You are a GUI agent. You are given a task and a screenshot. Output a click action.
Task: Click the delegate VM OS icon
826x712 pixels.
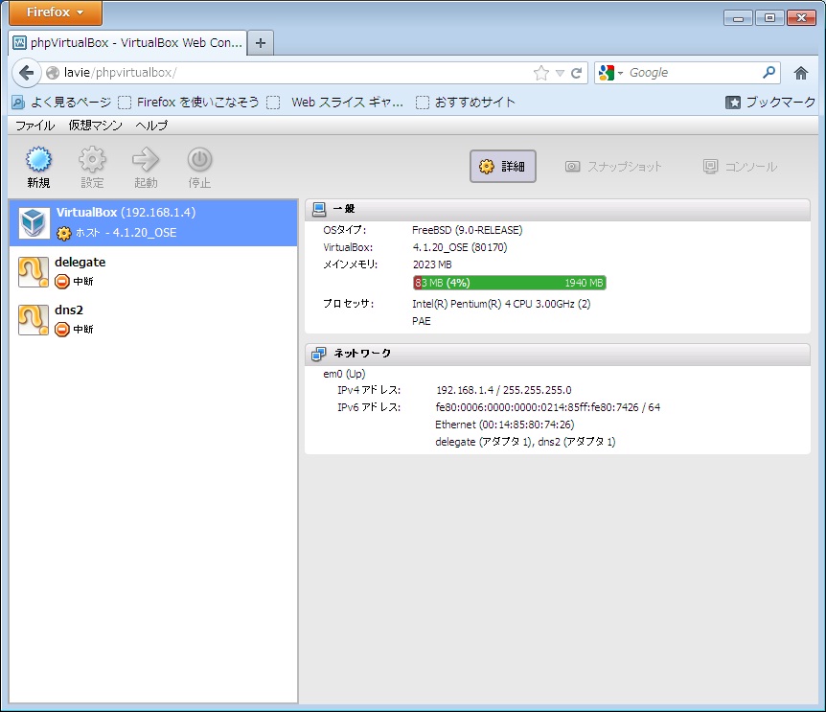coord(34,272)
